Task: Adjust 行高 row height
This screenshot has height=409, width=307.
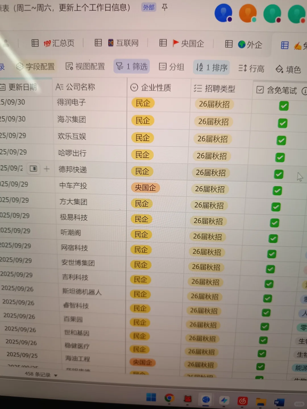Action: point(251,68)
